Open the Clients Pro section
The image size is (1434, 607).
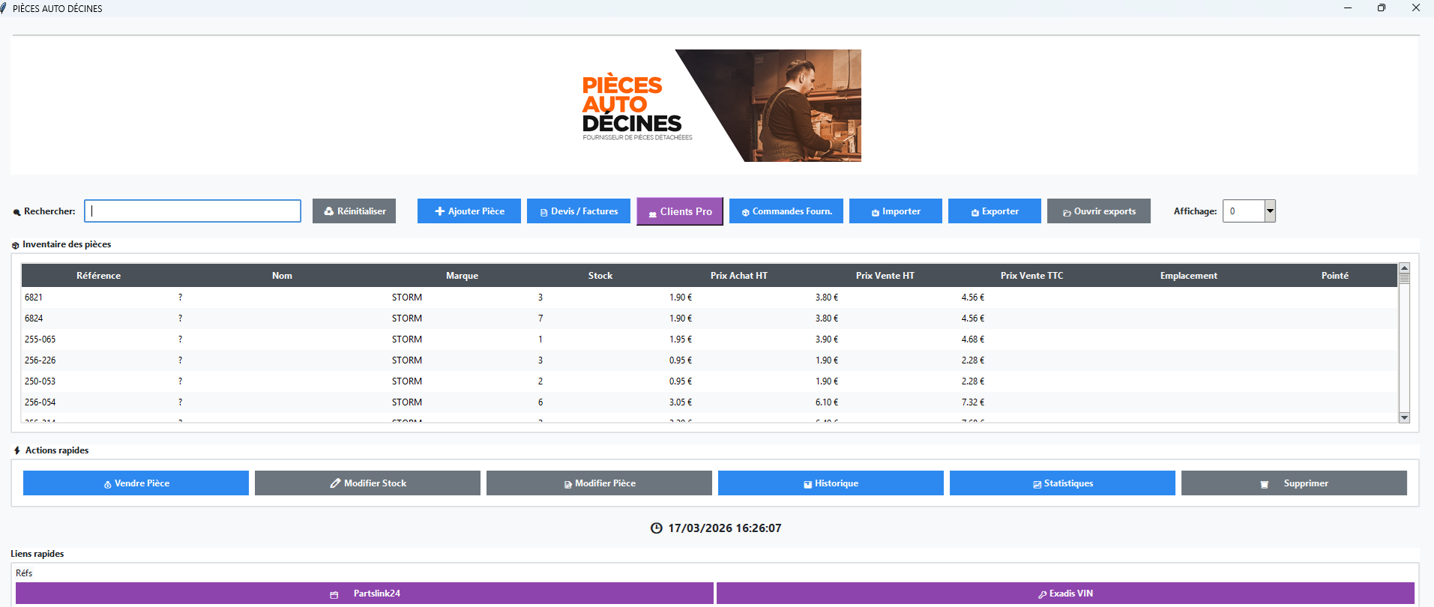(680, 211)
